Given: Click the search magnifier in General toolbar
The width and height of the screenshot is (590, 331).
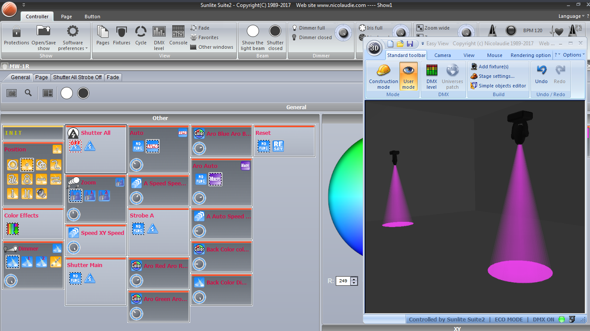Looking at the screenshot, I should tap(28, 93).
